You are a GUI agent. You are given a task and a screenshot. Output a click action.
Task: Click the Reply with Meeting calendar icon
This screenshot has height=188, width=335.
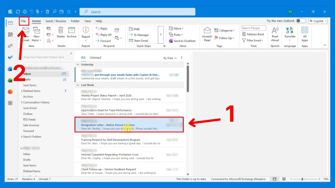coord(117,30)
